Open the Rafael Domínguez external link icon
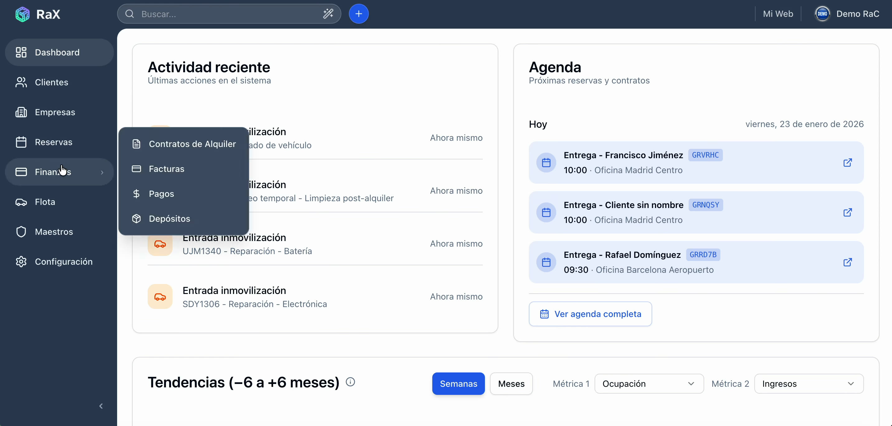Image resolution: width=892 pixels, height=426 pixels. point(848,262)
